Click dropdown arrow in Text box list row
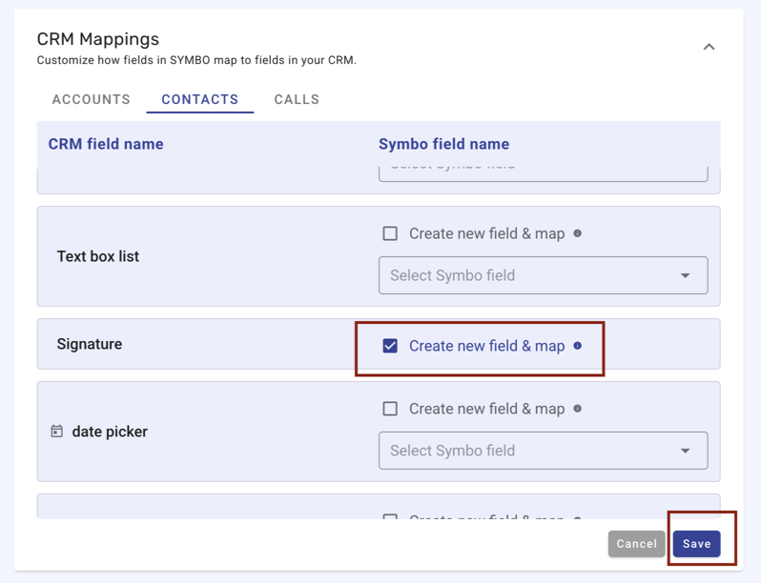This screenshot has height=583, width=762. coord(685,275)
